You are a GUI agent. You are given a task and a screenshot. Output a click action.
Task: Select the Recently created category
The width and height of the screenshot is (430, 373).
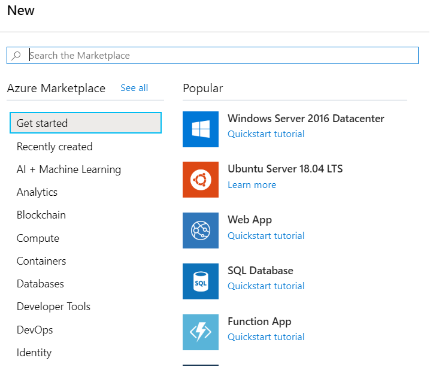(54, 147)
